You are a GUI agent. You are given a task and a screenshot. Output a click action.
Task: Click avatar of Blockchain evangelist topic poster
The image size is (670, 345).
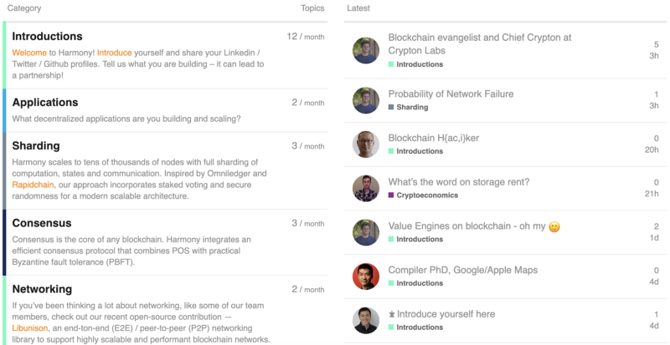click(366, 50)
